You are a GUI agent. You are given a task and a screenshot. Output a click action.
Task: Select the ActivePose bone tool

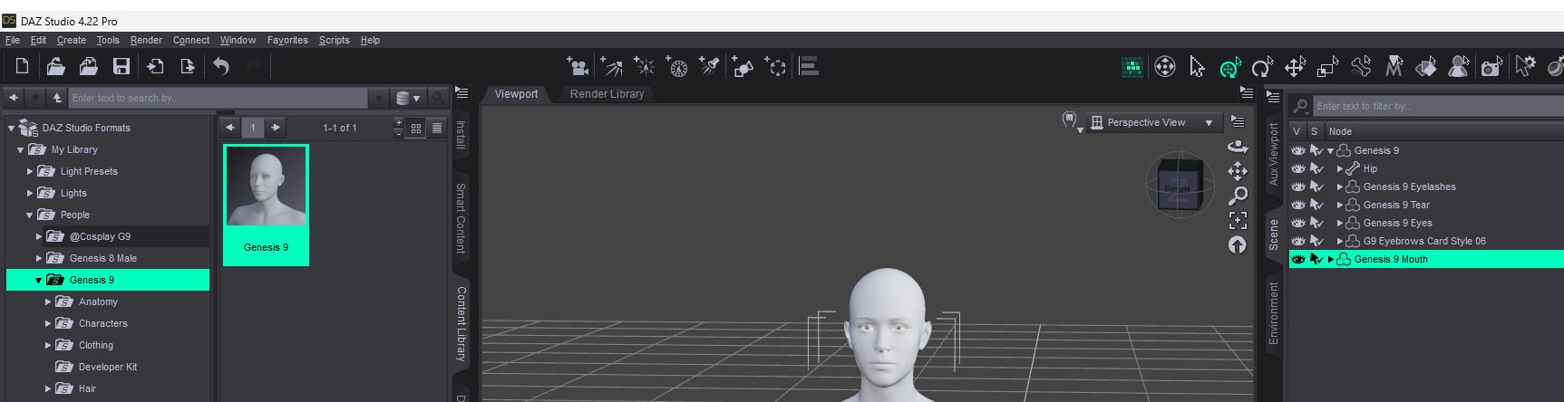[1360, 66]
